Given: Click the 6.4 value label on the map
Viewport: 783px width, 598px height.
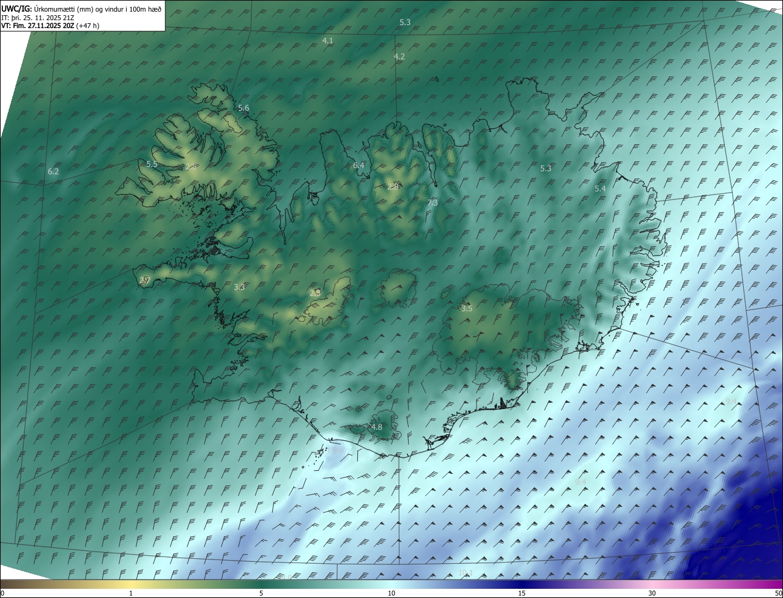Looking at the screenshot, I should pos(358,166).
